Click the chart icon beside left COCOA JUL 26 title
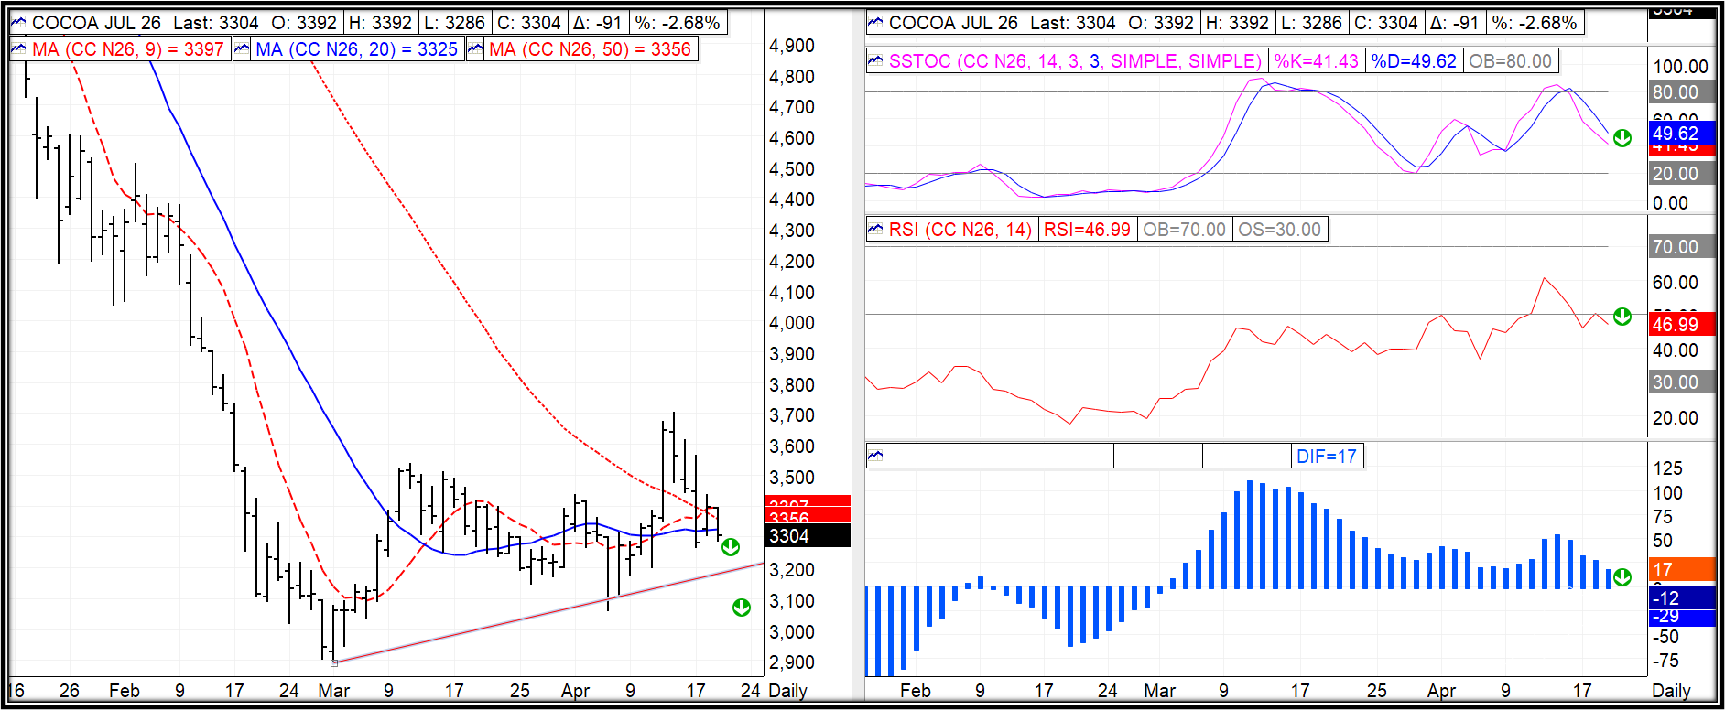This screenshot has width=1725, height=710. (18, 23)
